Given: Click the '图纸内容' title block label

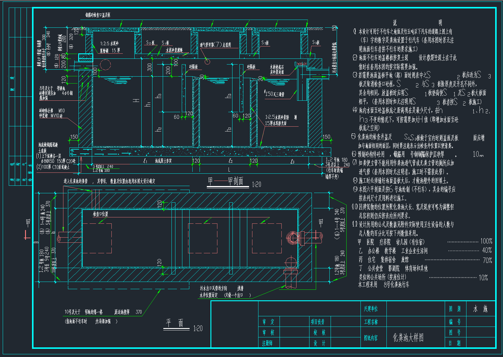Looking at the screenshot, I should (x=371, y=338).
